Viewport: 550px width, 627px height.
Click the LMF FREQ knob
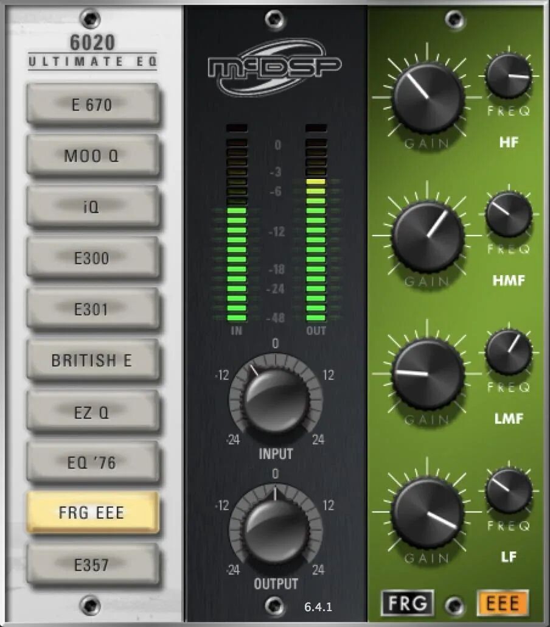point(509,352)
